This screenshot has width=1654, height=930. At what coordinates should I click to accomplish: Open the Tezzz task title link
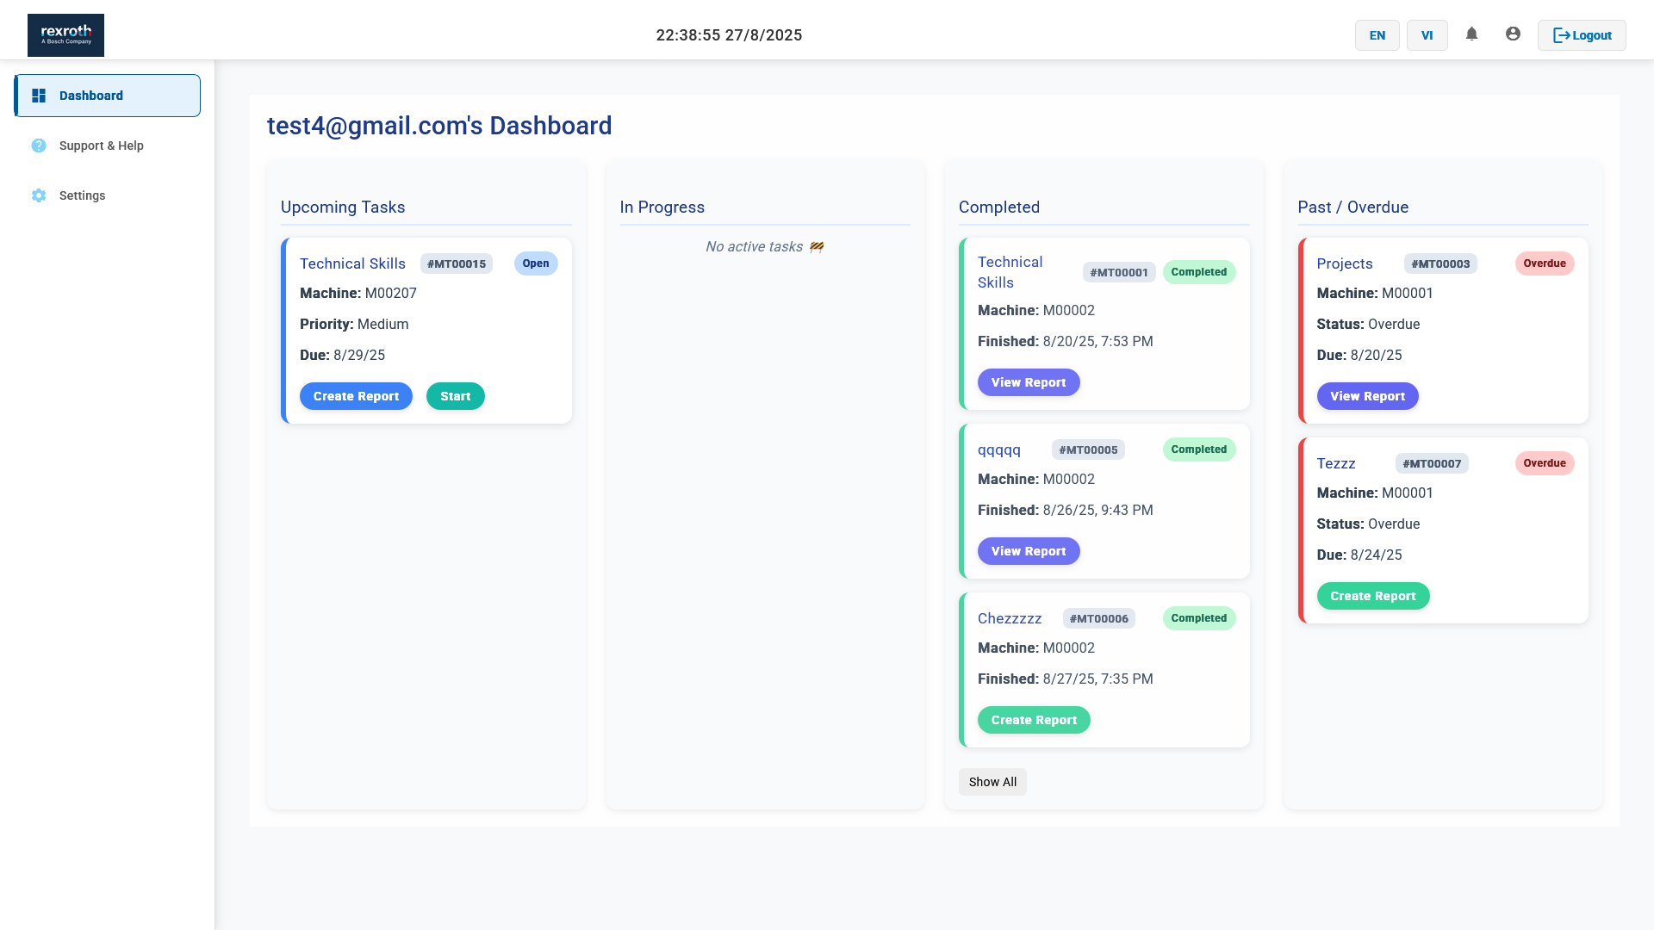tap(1335, 463)
